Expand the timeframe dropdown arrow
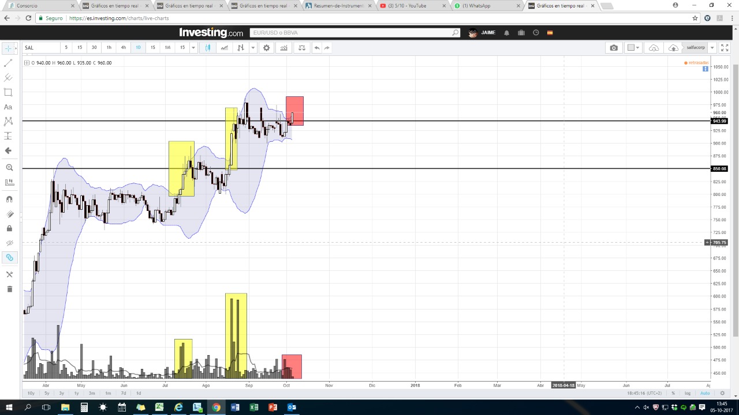The width and height of the screenshot is (739, 415). [193, 48]
